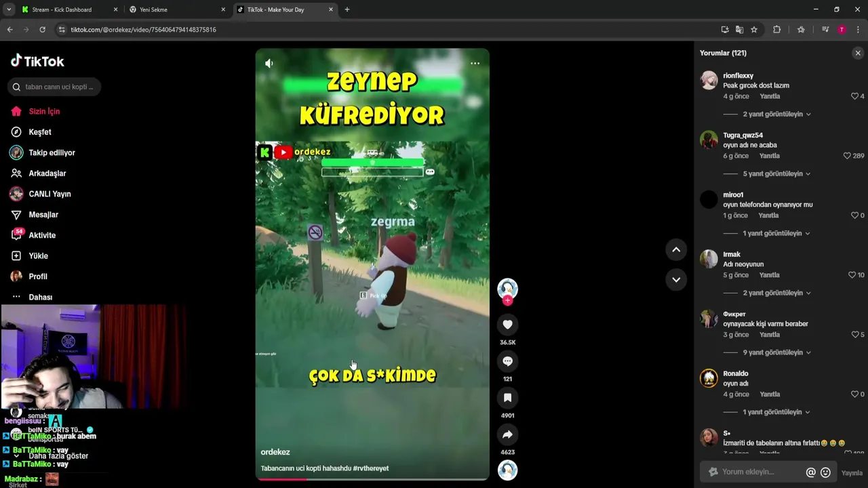Click Yayınla post button
Screen dimensions: 868x488
pos(852,473)
